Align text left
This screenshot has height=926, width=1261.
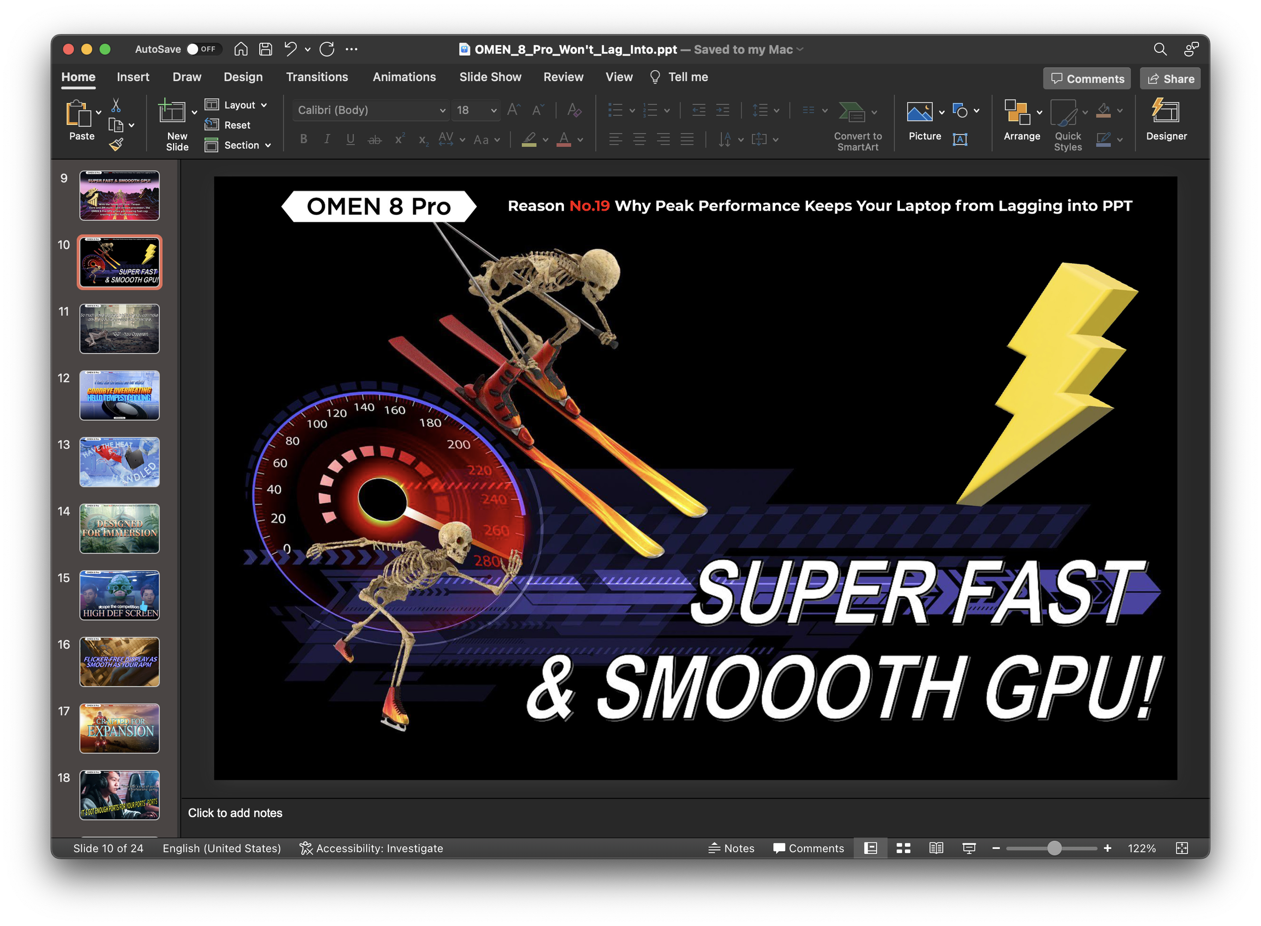pos(615,140)
